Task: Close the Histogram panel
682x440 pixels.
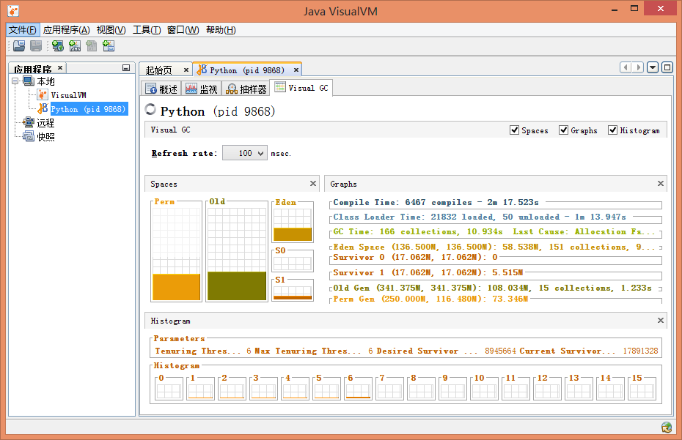Action: tap(660, 320)
